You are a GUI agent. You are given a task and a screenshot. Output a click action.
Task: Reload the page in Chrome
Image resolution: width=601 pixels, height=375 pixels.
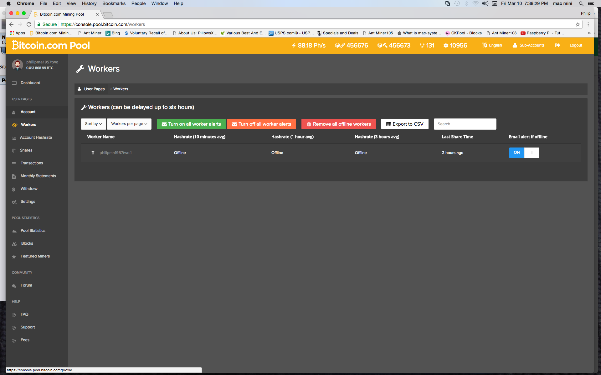tap(29, 24)
